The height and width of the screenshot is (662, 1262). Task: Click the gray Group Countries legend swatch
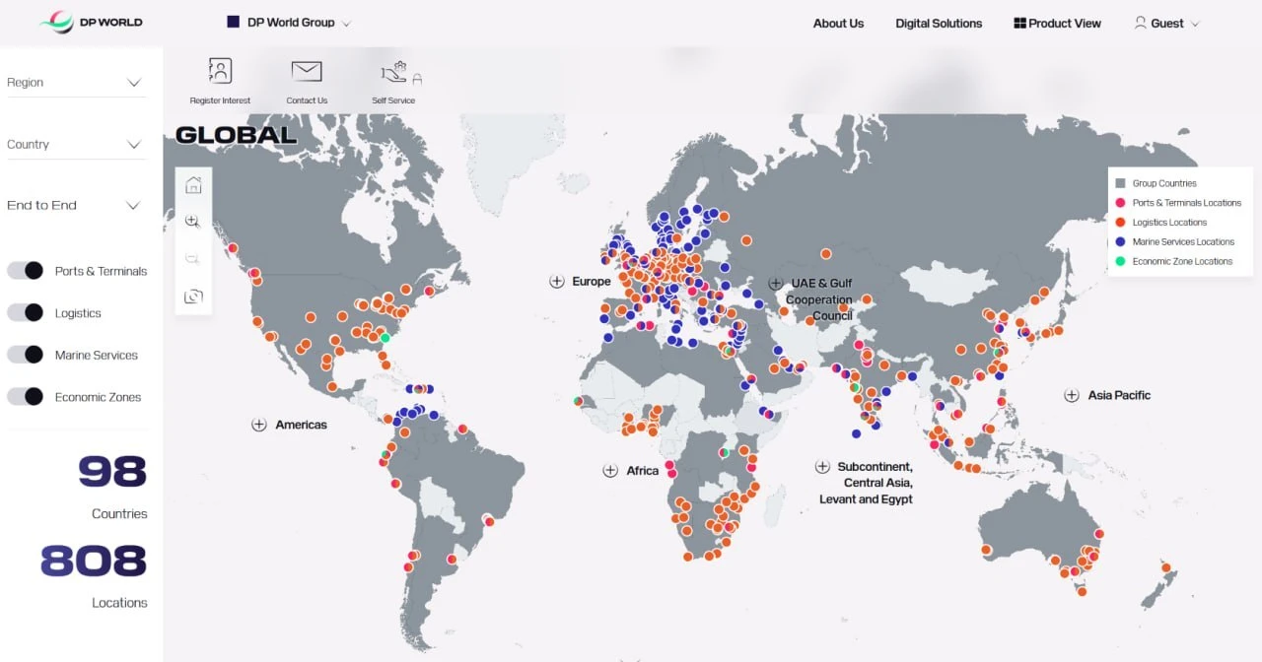point(1120,183)
